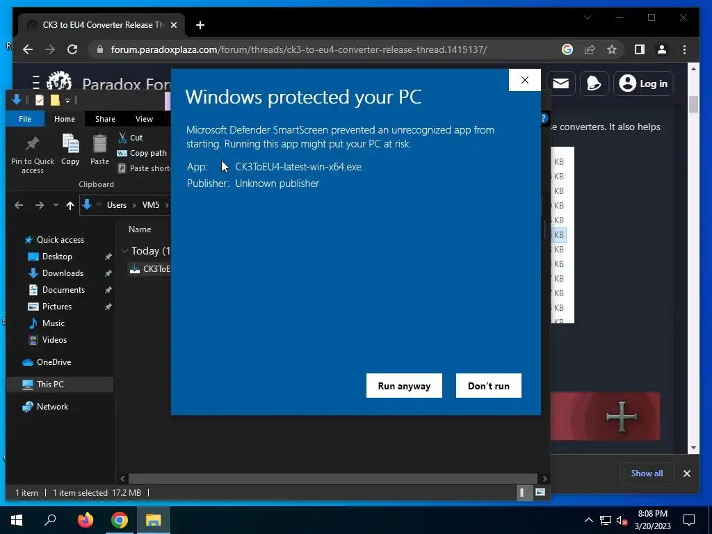Bookmark this page with star icon
Viewport: 712px width, 534px height.
[x=612, y=49]
